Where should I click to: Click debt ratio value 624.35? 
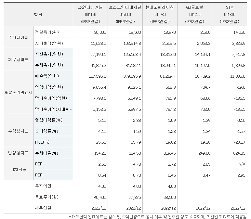(239, 153)
